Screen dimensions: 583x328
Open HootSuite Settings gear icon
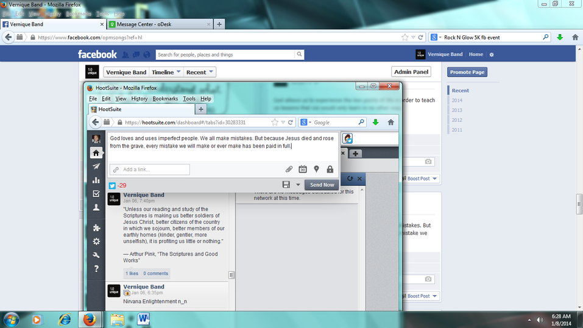click(96, 241)
